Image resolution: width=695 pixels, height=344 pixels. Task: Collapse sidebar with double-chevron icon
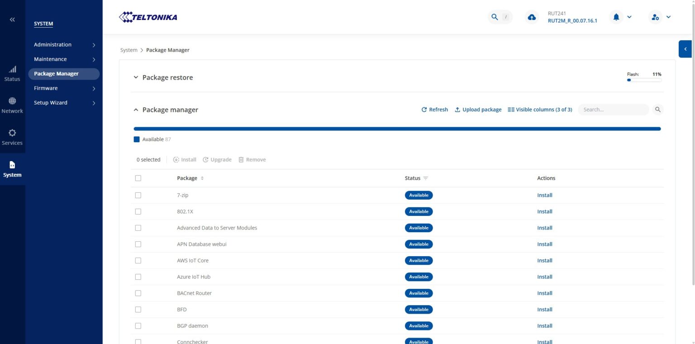click(12, 19)
